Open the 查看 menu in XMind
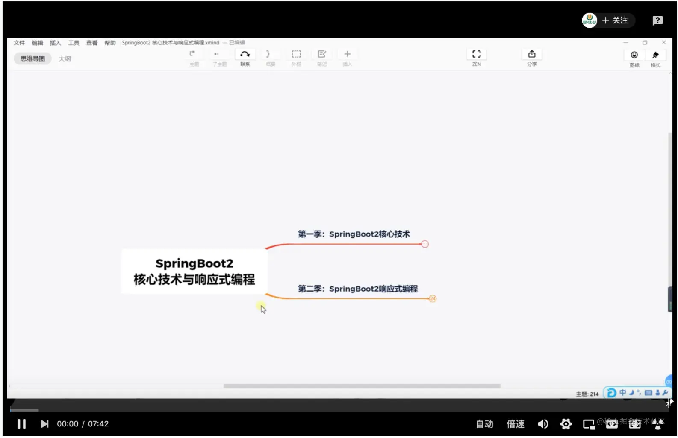 [92, 43]
